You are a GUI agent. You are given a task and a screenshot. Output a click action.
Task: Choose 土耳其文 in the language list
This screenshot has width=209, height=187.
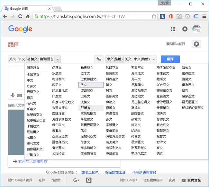33,75
